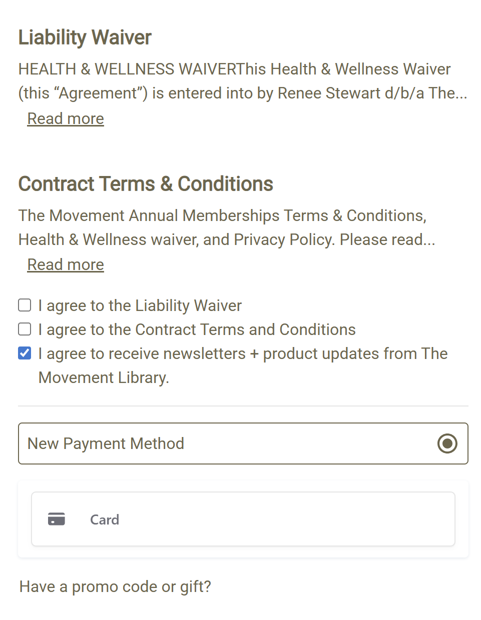Check the Contract Terms and Conditions checkbox
The image size is (481, 620).
(25, 329)
